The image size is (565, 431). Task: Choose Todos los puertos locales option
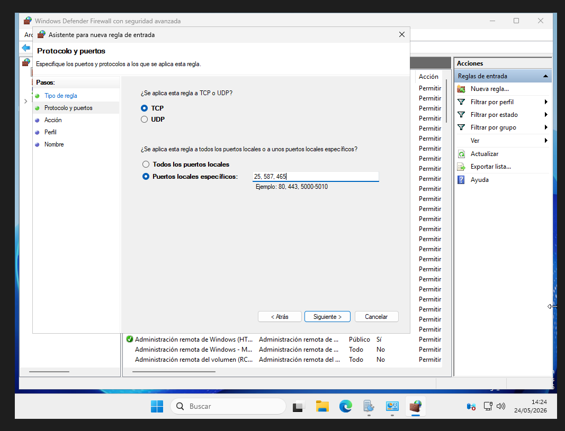click(146, 164)
